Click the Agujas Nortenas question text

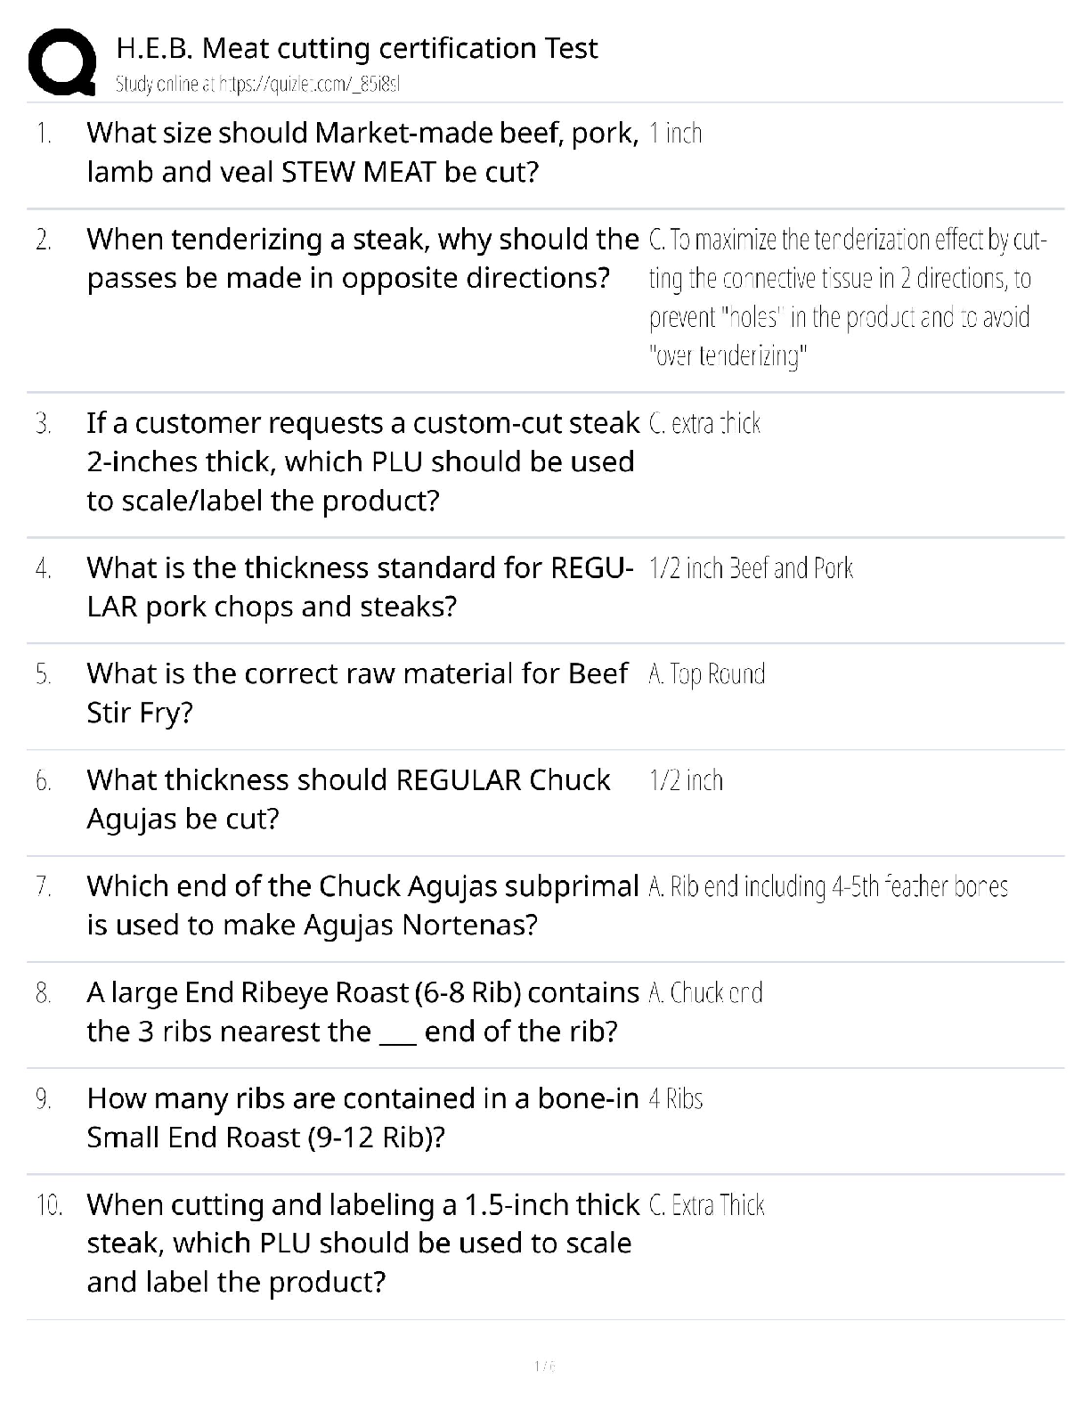click(x=362, y=905)
